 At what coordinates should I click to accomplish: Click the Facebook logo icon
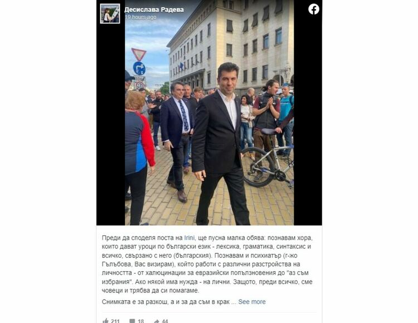tap(313, 9)
